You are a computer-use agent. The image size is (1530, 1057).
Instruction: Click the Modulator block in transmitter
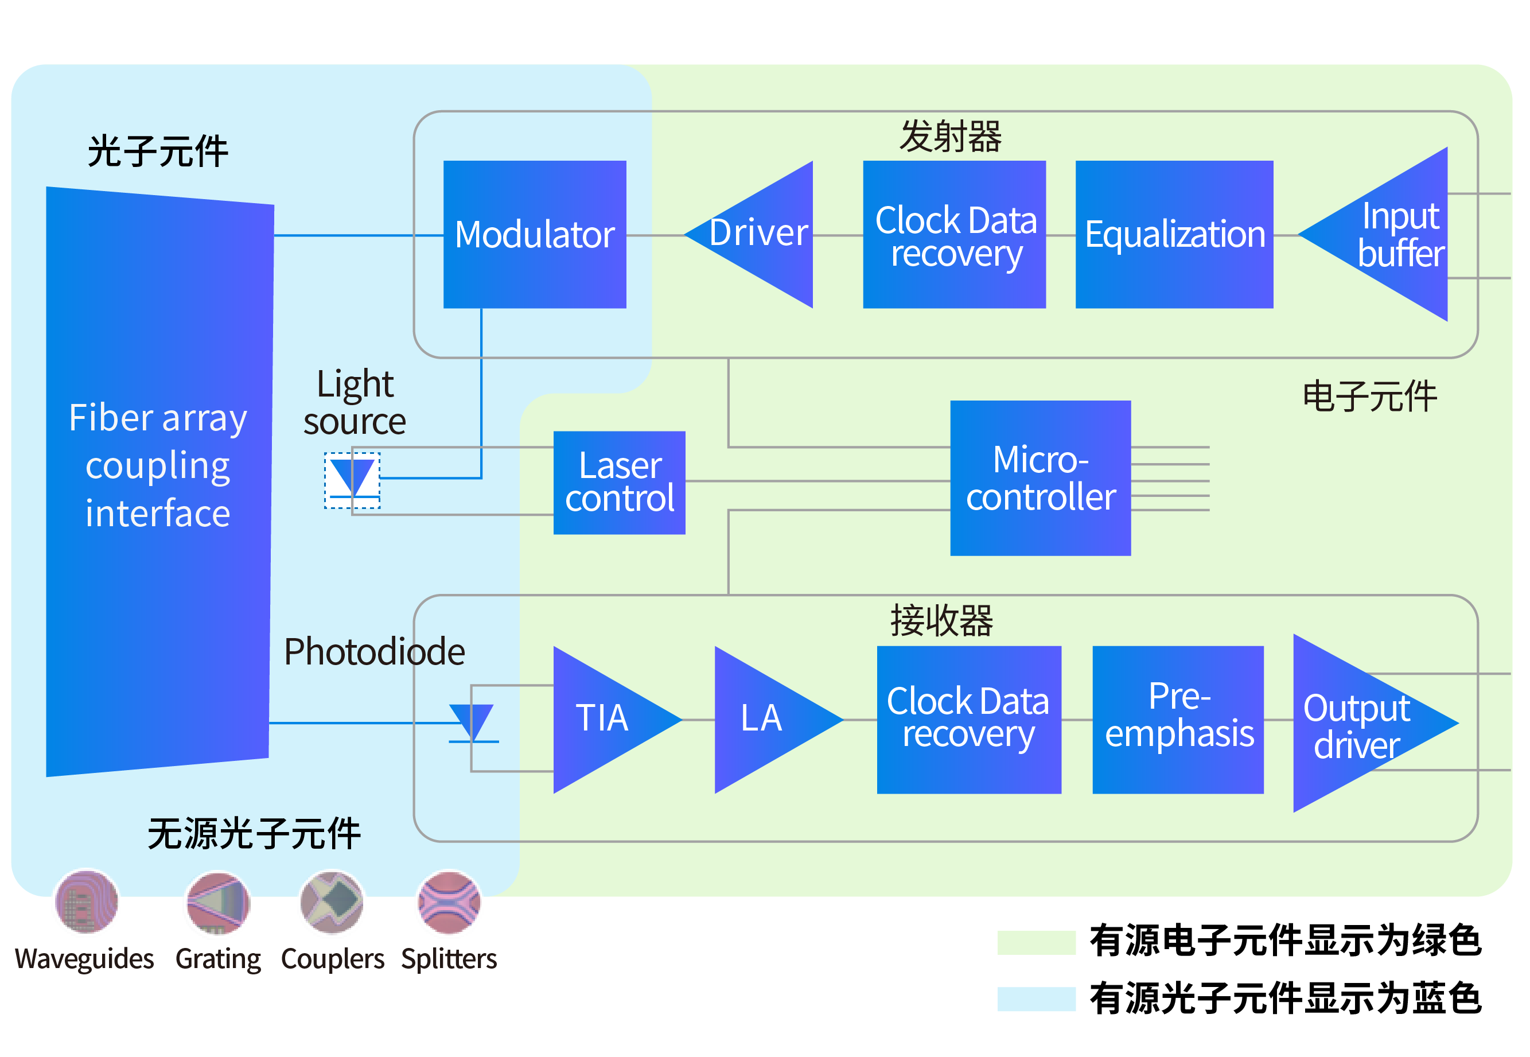click(x=540, y=229)
